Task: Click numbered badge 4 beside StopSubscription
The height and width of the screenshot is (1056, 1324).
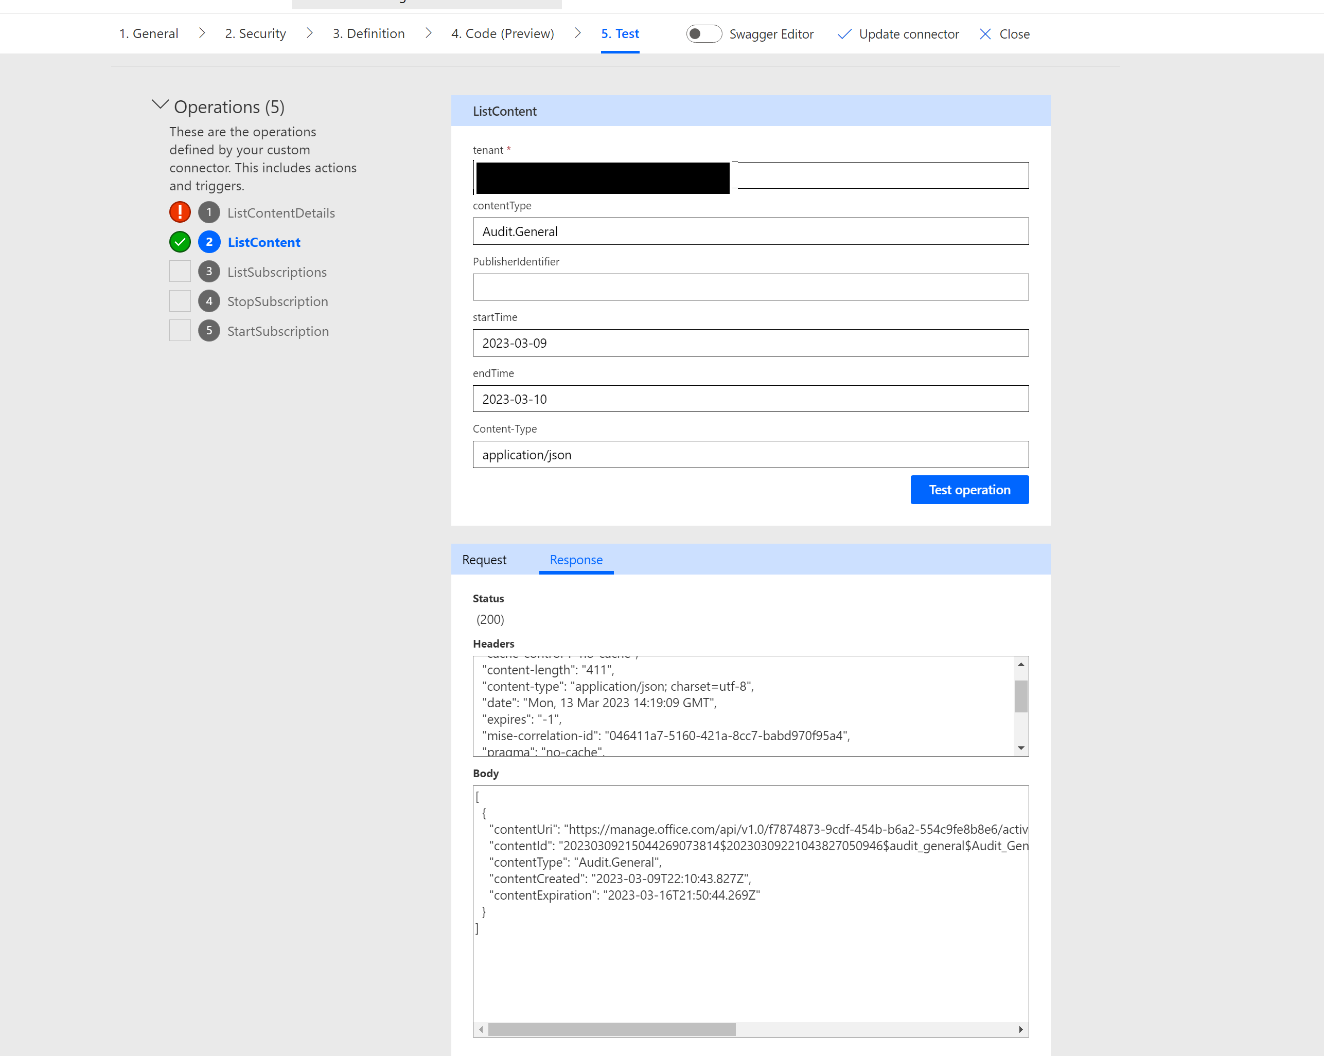Action: tap(209, 300)
